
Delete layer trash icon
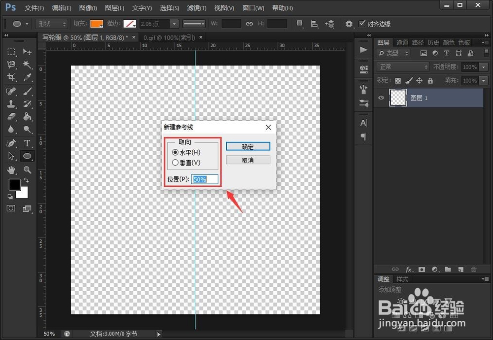pos(474,270)
